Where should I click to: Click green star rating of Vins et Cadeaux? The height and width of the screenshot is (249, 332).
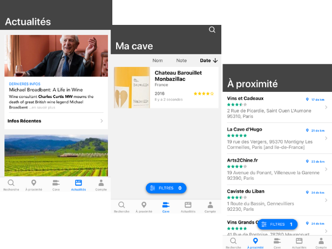(x=237, y=105)
